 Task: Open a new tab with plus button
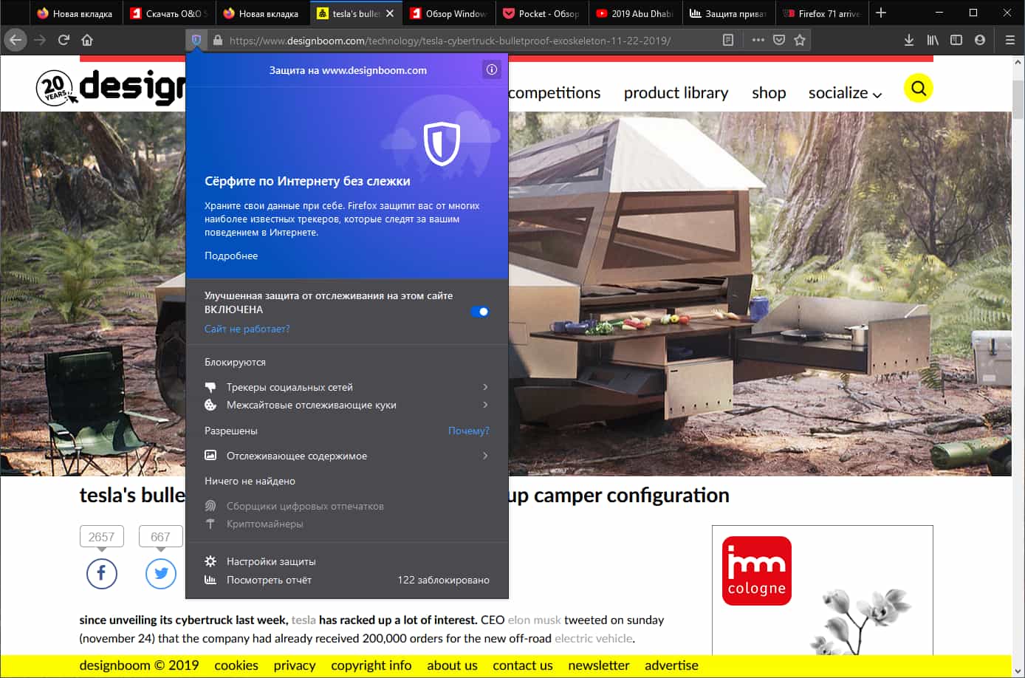click(881, 13)
